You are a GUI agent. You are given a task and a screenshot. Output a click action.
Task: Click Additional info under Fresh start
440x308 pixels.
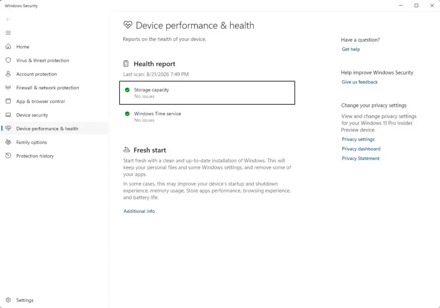tap(139, 211)
